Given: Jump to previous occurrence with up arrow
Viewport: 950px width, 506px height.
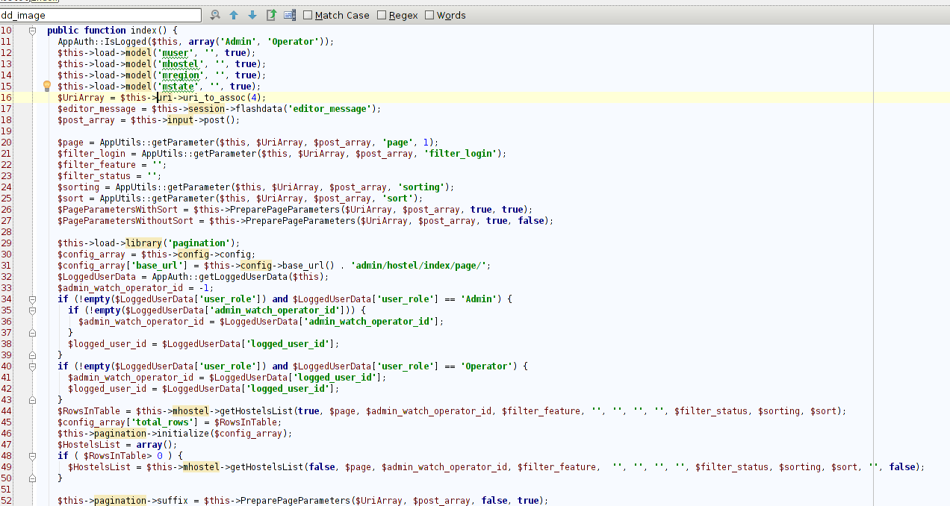Looking at the screenshot, I should 234,15.
